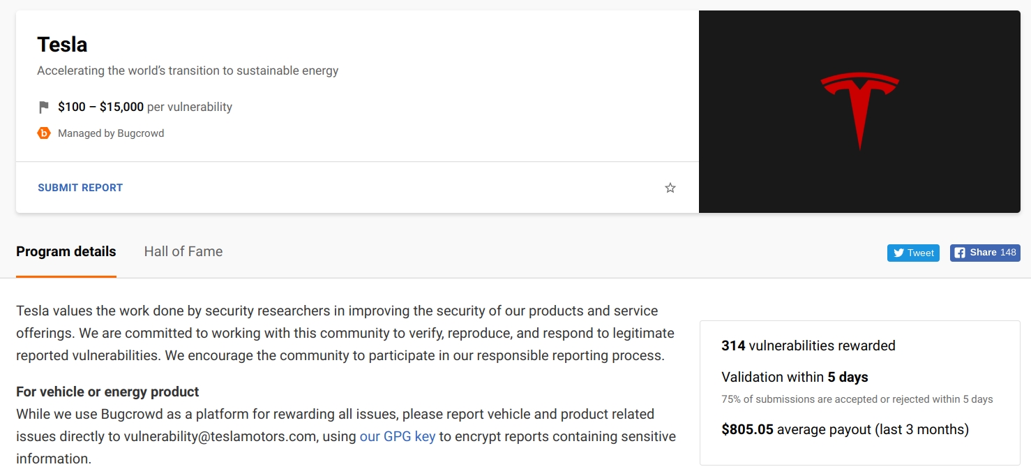Image resolution: width=1031 pixels, height=476 pixels.
Task: Click the tagline 'Accelerating the world's transition' text
Action: (x=188, y=70)
